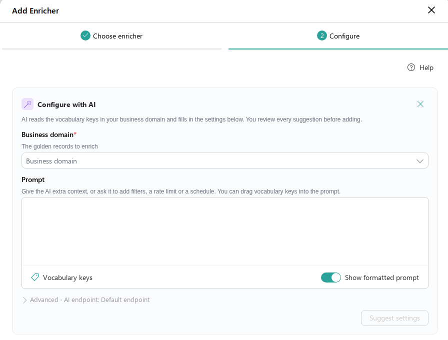The width and height of the screenshot is (448, 340).
Task: Toggle Show formatted prompt switch
Action: [330, 277]
